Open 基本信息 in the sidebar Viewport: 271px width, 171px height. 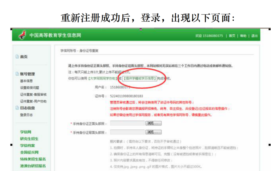[x=26, y=81]
